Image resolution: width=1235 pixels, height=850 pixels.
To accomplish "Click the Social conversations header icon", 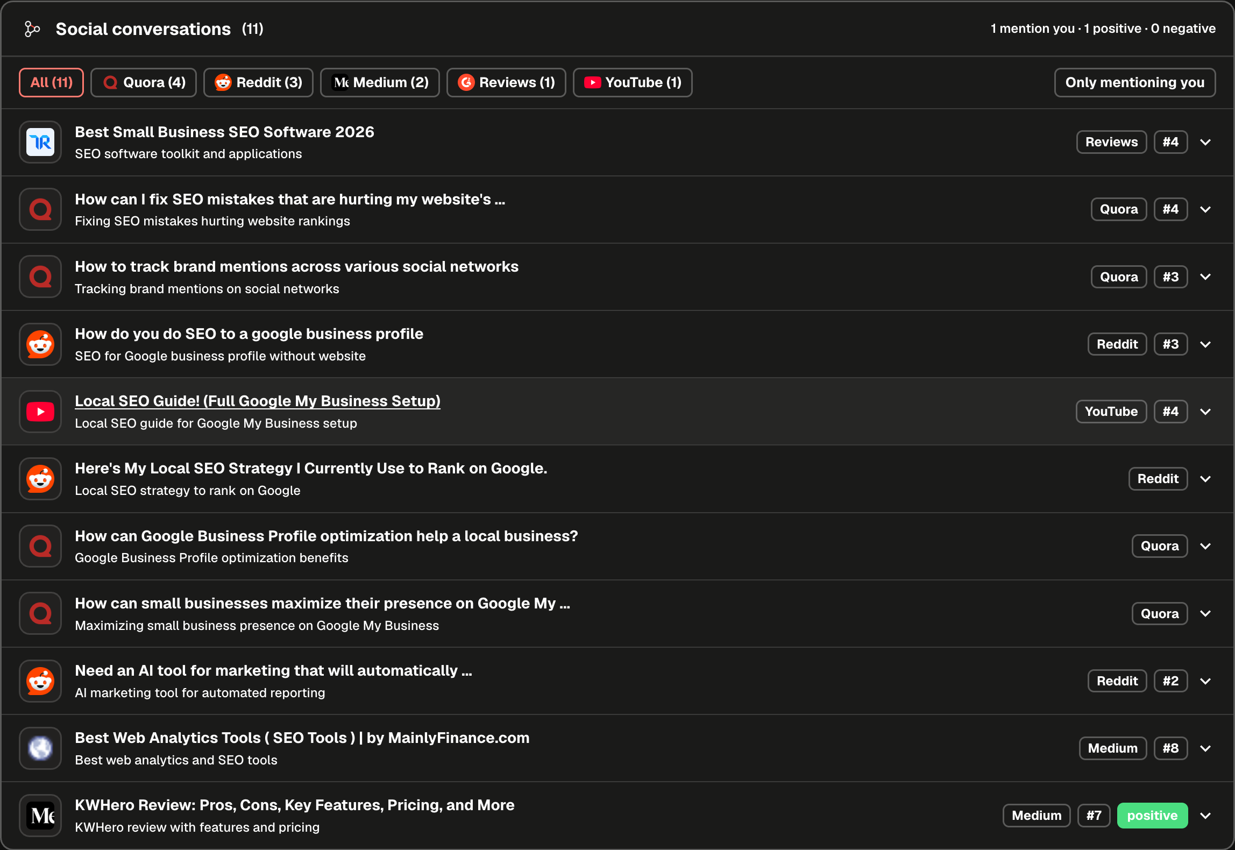I will pyautogui.click(x=32, y=29).
